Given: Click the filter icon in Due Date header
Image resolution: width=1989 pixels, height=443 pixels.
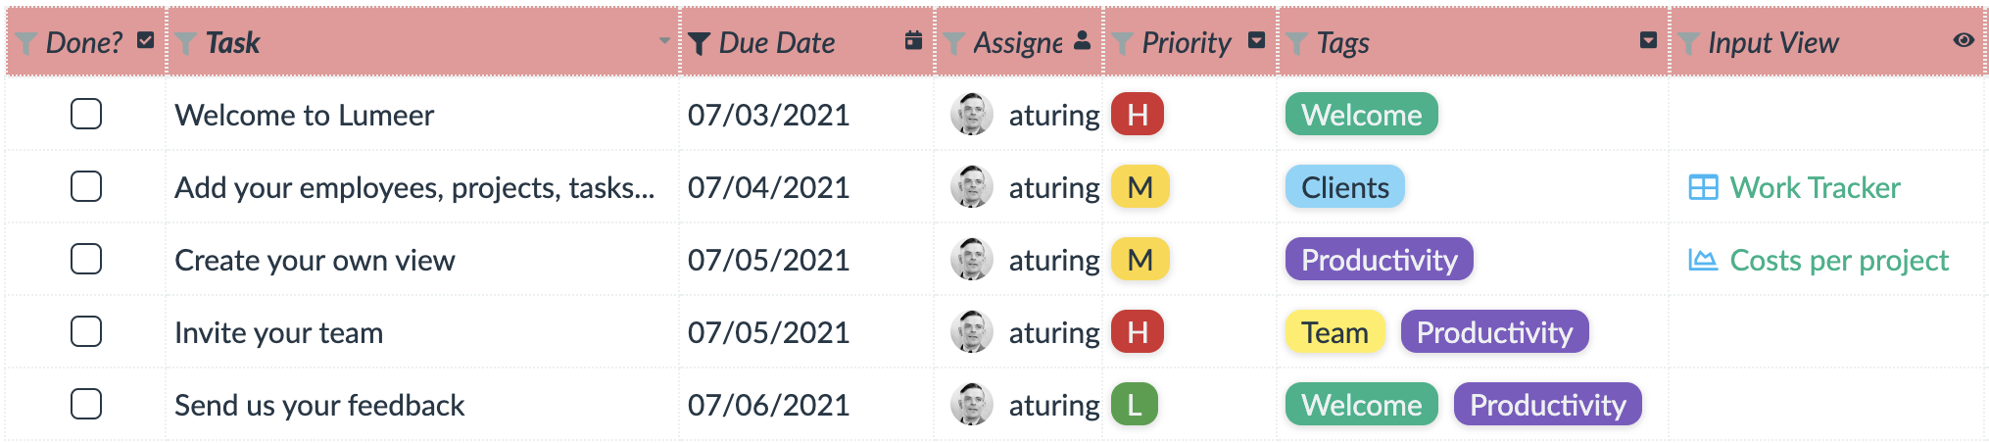Looking at the screenshot, I should pyautogui.click(x=699, y=43).
